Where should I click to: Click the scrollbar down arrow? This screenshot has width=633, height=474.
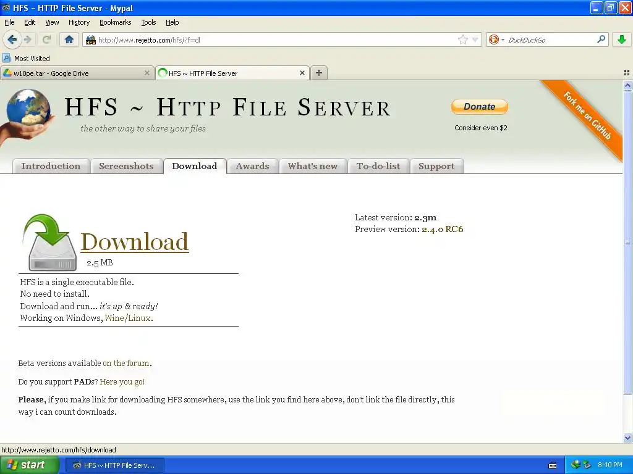pyautogui.click(x=627, y=438)
